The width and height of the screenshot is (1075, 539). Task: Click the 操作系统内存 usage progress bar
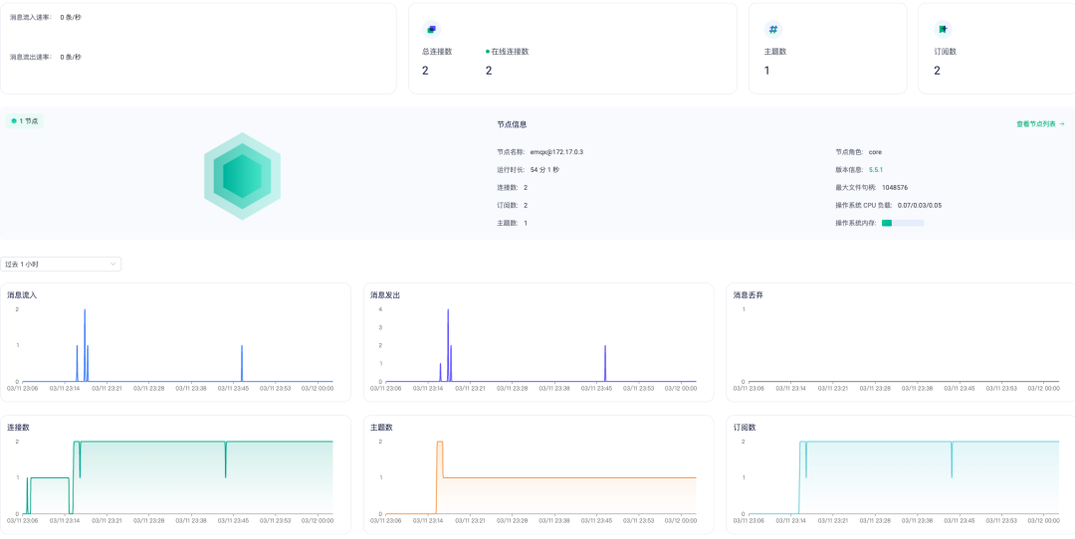coord(903,224)
